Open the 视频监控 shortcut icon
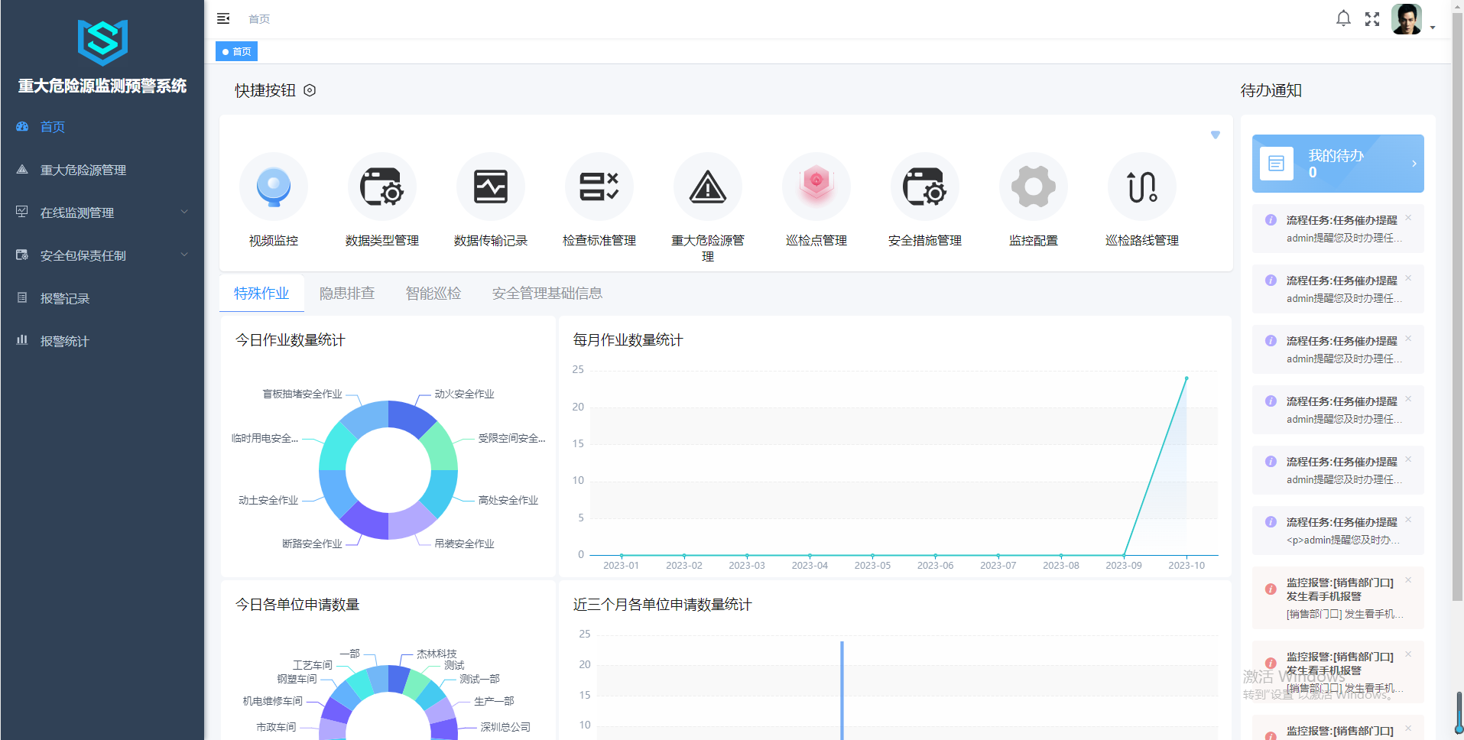 click(274, 187)
